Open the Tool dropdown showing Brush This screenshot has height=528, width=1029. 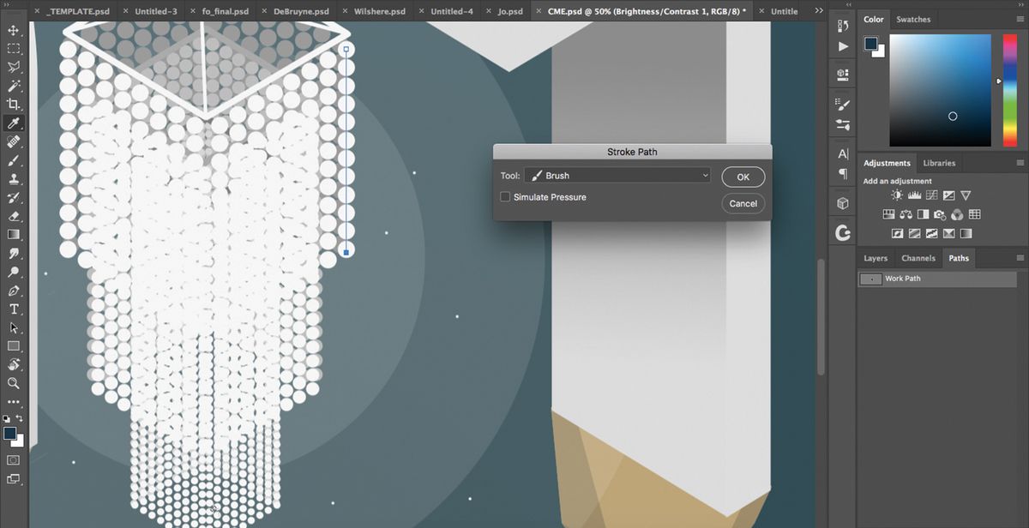(x=617, y=175)
